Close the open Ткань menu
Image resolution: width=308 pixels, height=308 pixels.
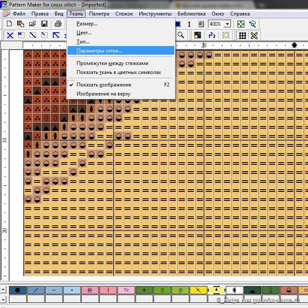[76, 14]
